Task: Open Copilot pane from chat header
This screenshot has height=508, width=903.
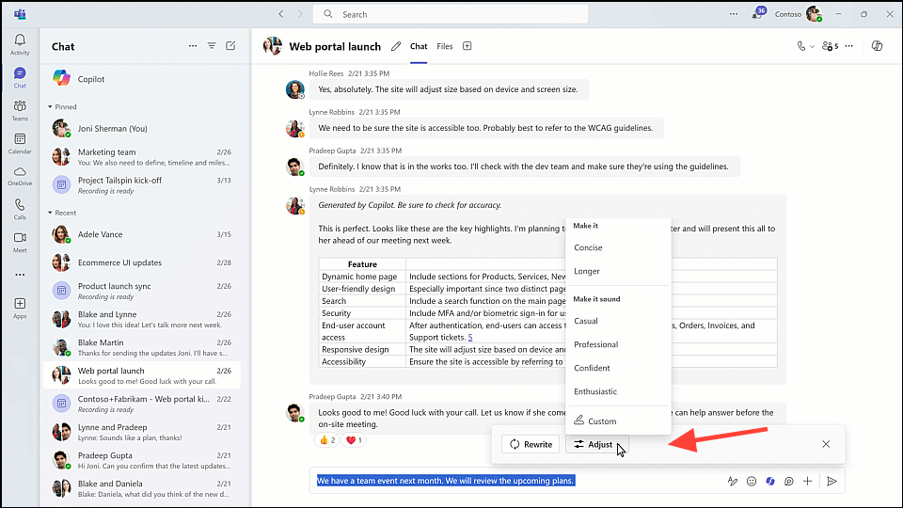Action: (x=877, y=46)
